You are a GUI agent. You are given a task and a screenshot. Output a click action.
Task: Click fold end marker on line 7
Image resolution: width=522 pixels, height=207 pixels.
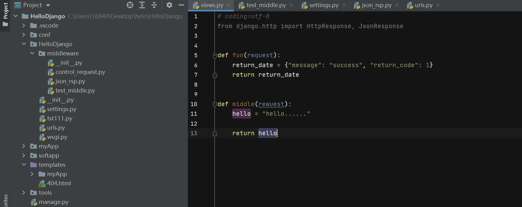pos(215,75)
